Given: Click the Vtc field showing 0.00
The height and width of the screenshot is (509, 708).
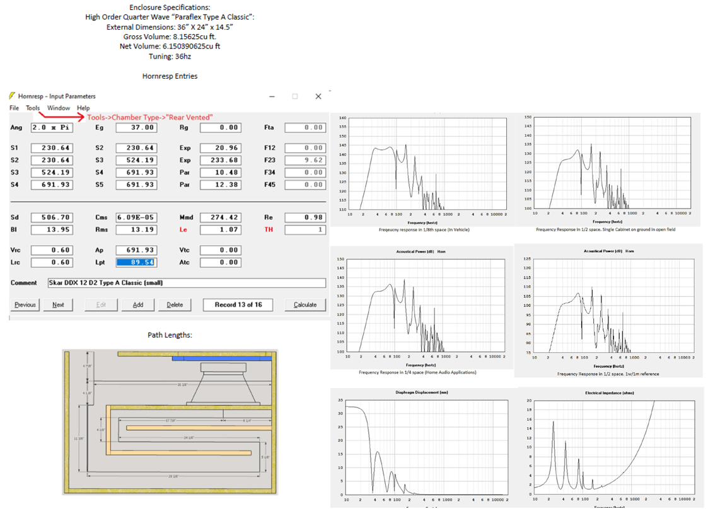Looking at the screenshot, I should click(221, 250).
